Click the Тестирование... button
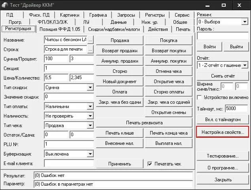 223,156
